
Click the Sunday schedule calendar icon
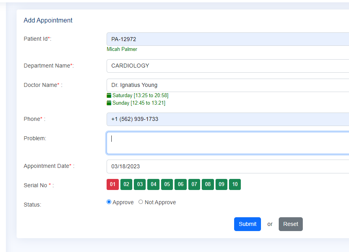(109, 103)
